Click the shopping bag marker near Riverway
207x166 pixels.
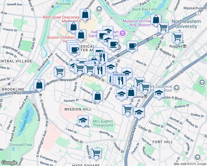tap(85, 14)
